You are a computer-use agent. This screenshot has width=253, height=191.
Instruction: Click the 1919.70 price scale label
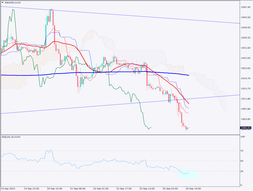tap(246, 78)
